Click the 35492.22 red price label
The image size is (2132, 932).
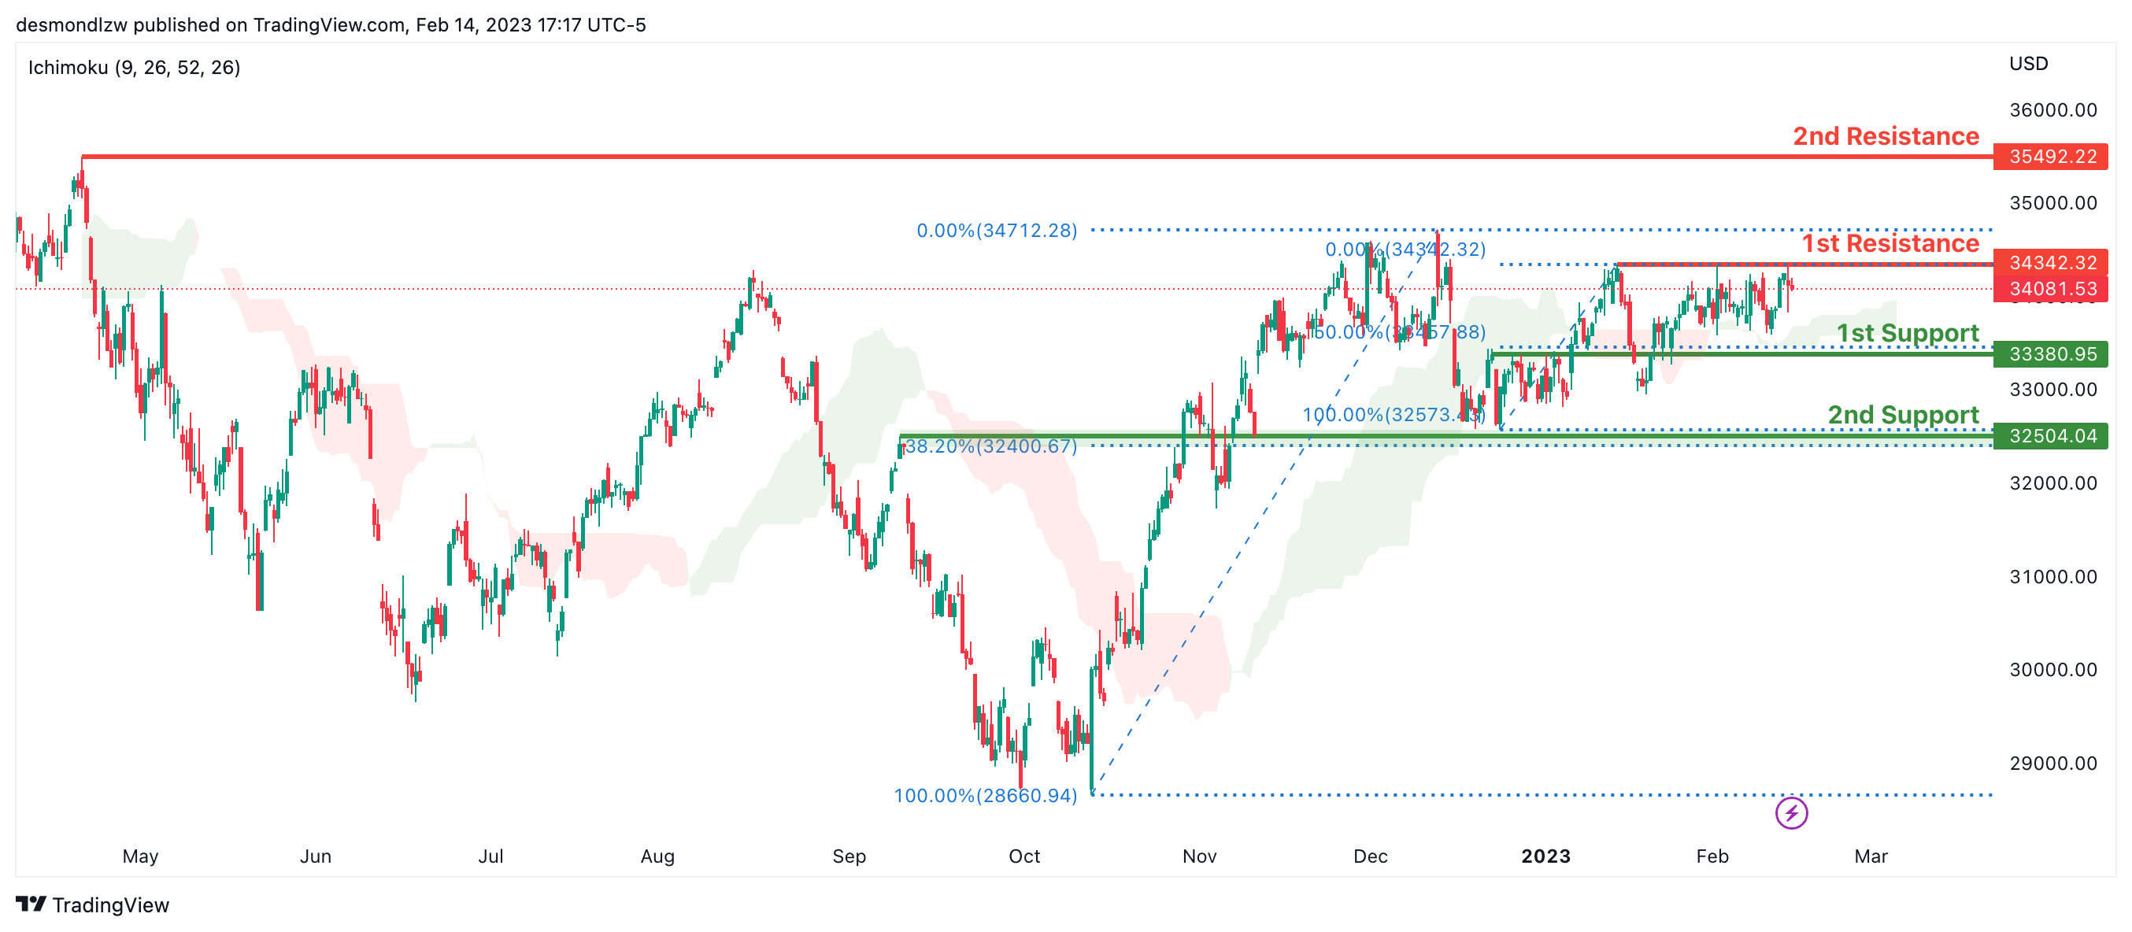click(2051, 157)
